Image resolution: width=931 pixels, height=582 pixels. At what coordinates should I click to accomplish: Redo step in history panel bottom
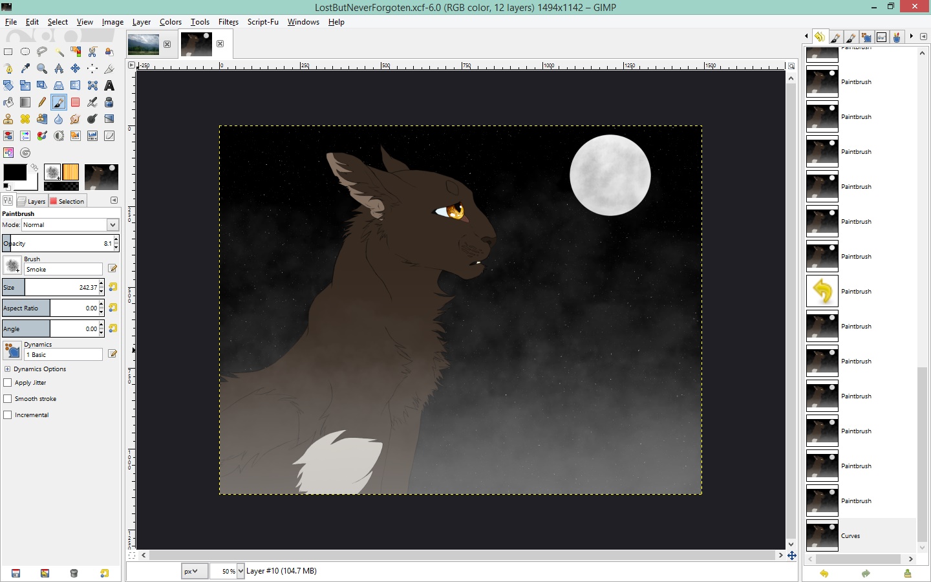tap(866, 574)
